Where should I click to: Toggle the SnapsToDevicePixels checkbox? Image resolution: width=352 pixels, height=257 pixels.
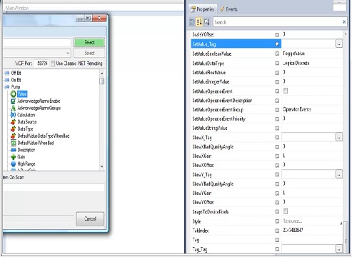[286, 211]
